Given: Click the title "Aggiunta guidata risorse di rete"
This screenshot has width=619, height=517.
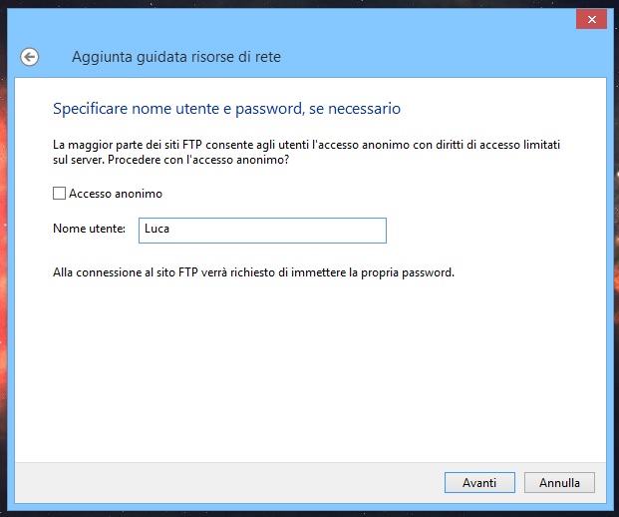Looking at the screenshot, I should (176, 57).
